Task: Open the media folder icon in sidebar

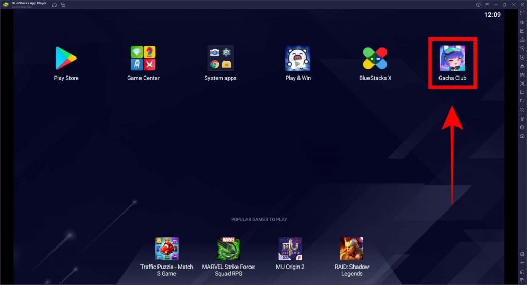Action: (x=522, y=92)
